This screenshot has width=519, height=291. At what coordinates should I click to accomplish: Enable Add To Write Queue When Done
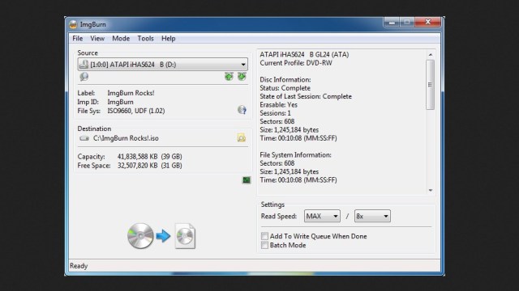coord(264,236)
